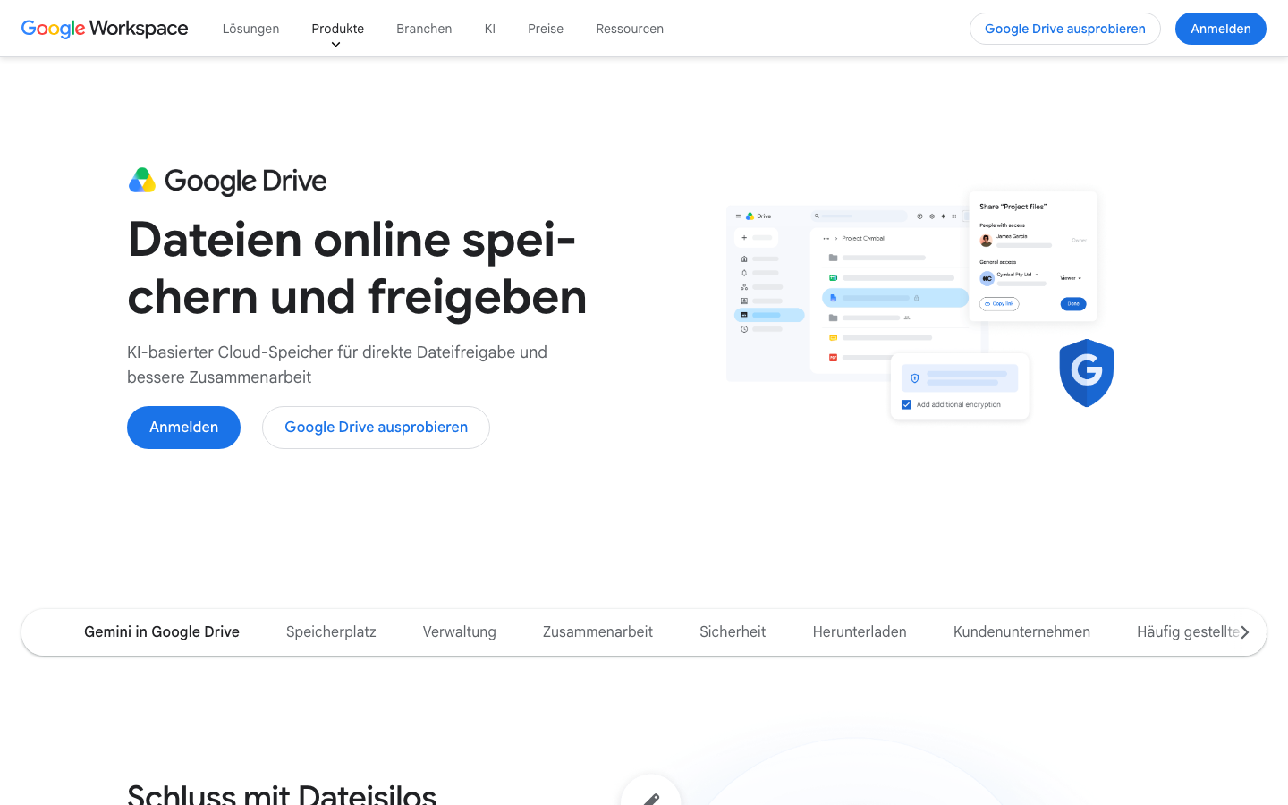This screenshot has height=805, width=1288.
Task: Click the Schluss mit Dateisilos heading
Action: coord(282,794)
